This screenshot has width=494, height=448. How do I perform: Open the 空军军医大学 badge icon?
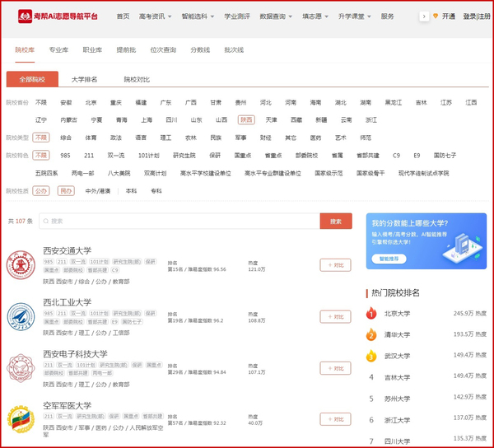click(x=21, y=418)
